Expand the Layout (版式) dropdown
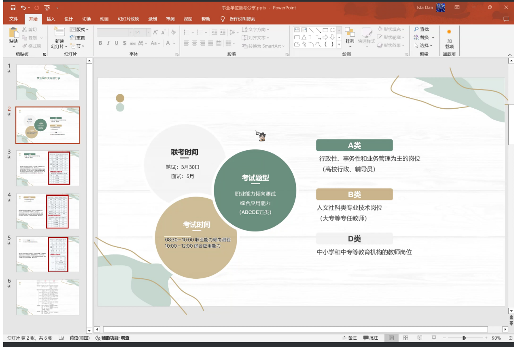514x347 pixels. 79,29
